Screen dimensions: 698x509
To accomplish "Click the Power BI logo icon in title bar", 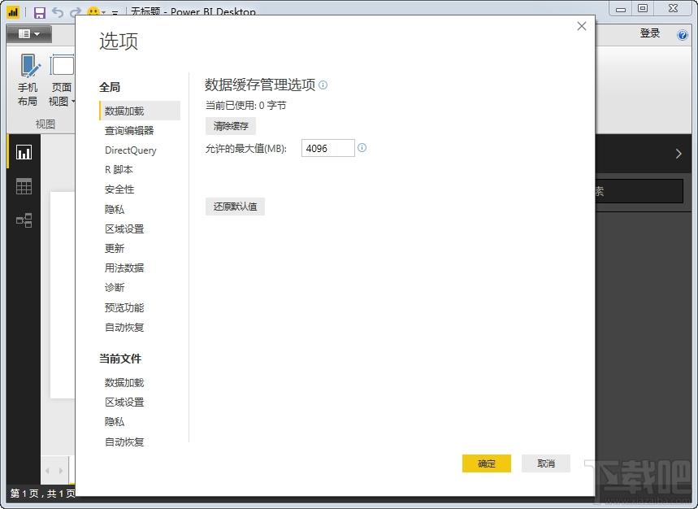I will coord(13,12).
